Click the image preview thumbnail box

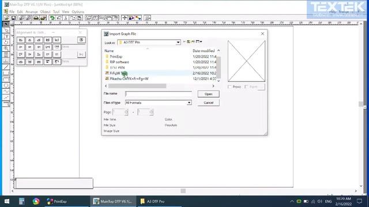pos(246,61)
